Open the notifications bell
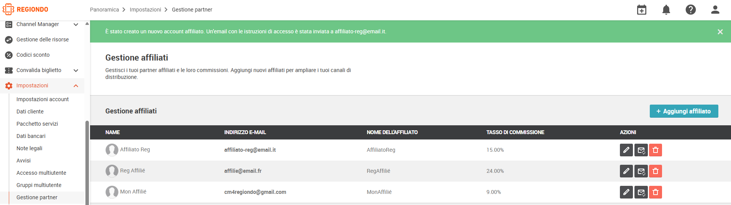Image resolution: width=731 pixels, height=205 pixels. pyautogui.click(x=666, y=10)
